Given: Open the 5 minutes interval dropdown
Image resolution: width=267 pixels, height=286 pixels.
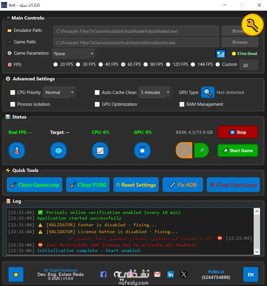Looking at the screenshot, I should pos(155,92).
